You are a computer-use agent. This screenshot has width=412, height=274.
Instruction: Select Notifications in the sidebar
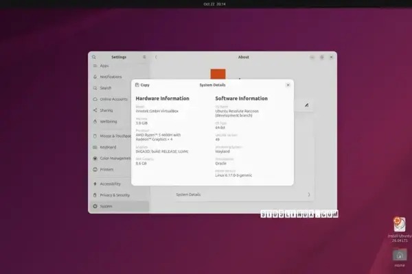pyautogui.click(x=119, y=77)
